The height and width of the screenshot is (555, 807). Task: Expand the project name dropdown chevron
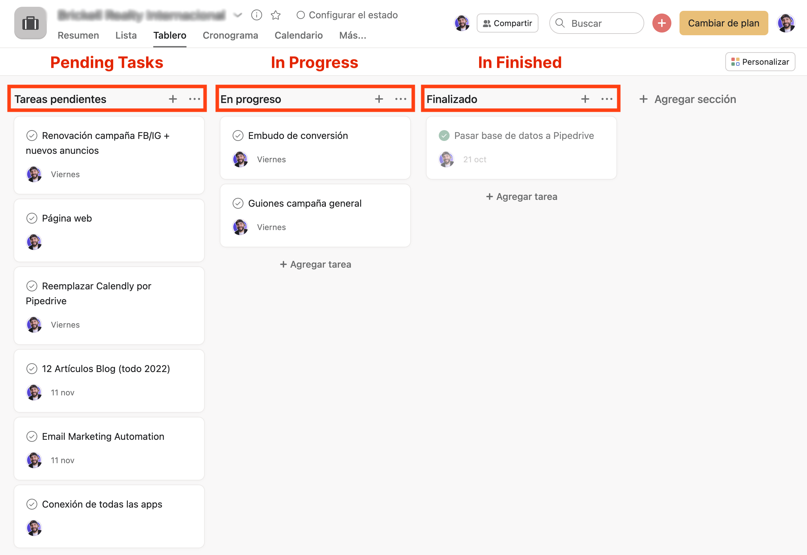238,15
